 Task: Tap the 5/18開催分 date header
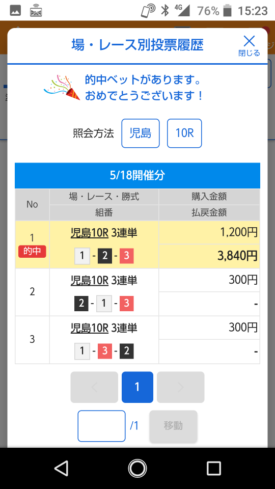click(x=137, y=175)
